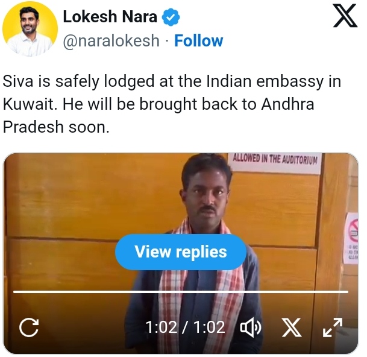The width and height of the screenshot is (367, 357).
Task: Seek to the beginning of the video progress bar
Action: (14, 292)
